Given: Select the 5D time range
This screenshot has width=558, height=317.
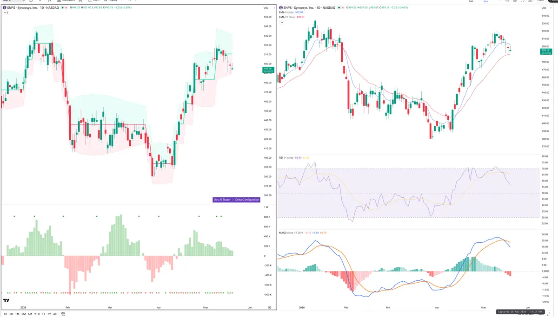Looking at the screenshot, I should click(x=12, y=314).
